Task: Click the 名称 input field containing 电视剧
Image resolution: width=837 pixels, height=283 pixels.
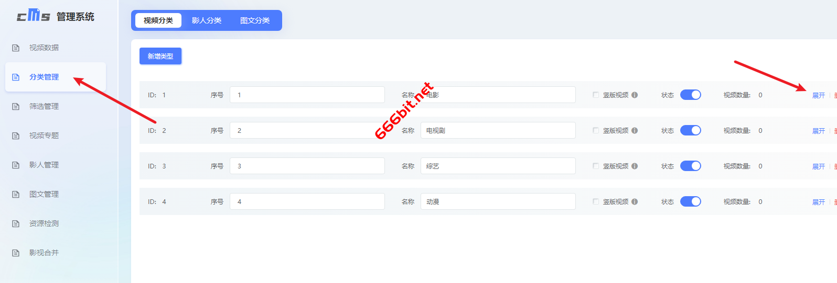Action: [498, 130]
